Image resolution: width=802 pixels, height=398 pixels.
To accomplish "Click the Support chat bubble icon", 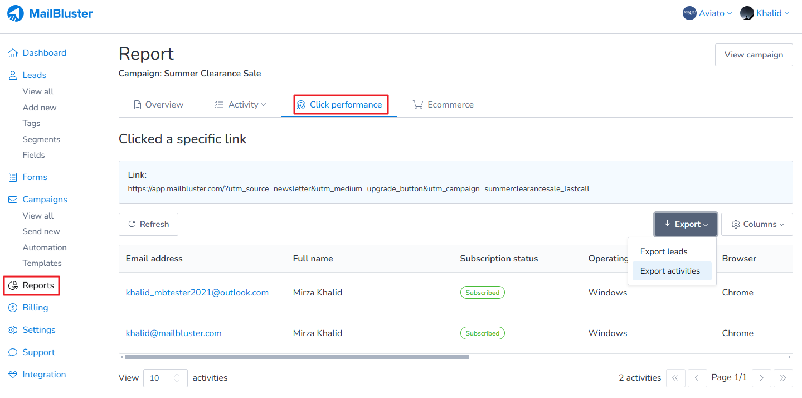I will (x=12, y=352).
